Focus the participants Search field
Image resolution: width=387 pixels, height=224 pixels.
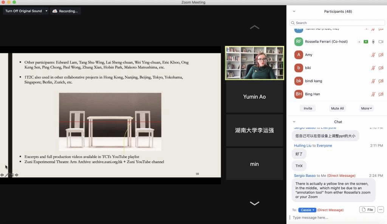point(337,23)
